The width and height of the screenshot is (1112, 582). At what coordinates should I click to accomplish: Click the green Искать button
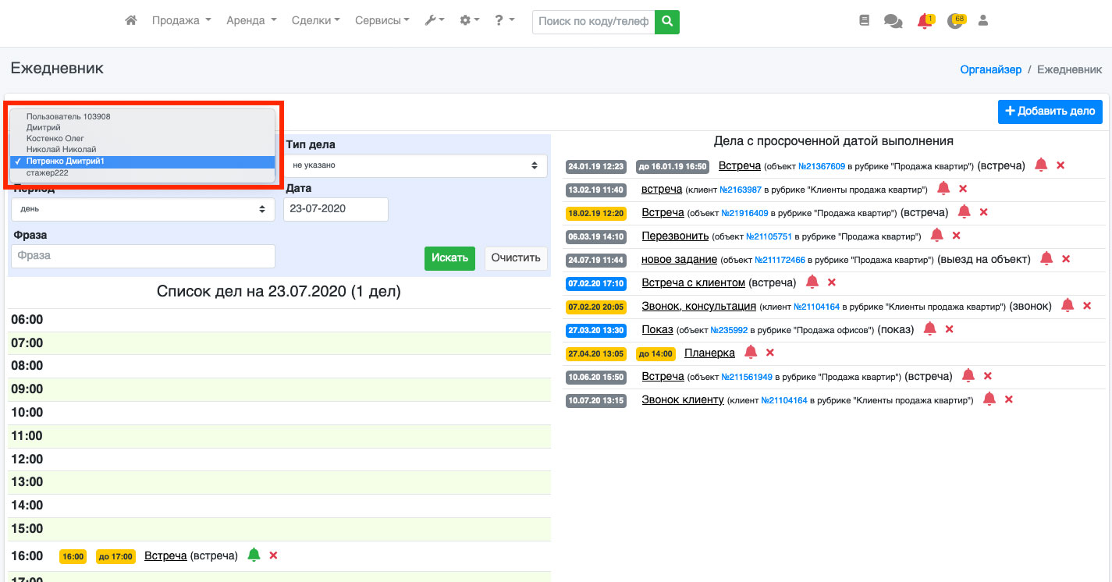coord(449,258)
